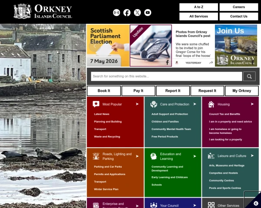The image size is (261, 208).
Task: Open the Latest News link
Action: [101, 114]
